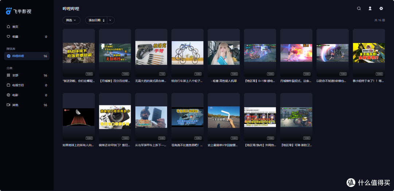The image size is (394, 191).
Task: Click the title 【月城柳】百分百切架
Action: click(115, 81)
